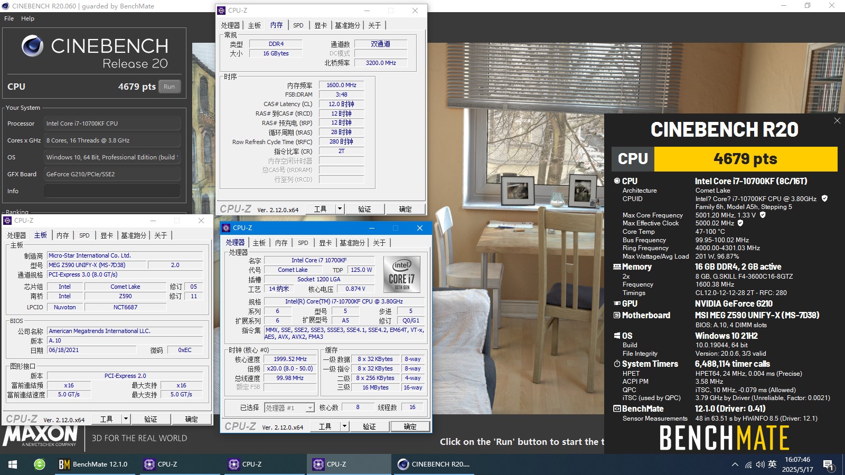Toggle the 英 input method indicator
The height and width of the screenshot is (475, 845).
coord(772,464)
